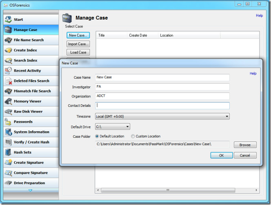Click the horizontal scrollbar thumb in case list
Screen dimensions: 271x205
[168, 190]
